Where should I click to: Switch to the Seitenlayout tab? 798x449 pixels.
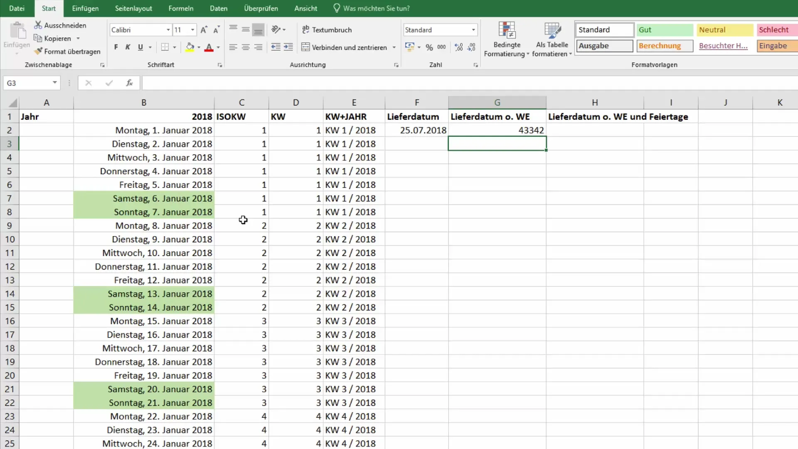(133, 8)
